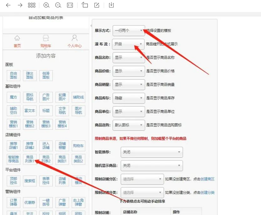The height and width of the screenshot is (215, 261).
Task: Open the 商品库存 dropdown set to 隐藏
Action: (x=129, y=98)
